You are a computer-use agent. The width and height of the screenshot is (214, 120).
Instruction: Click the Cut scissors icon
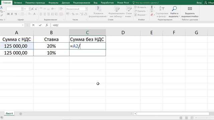coord(1,7)
